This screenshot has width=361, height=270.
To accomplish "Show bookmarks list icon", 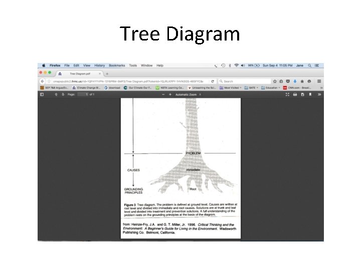I will (x=281, y=81).
